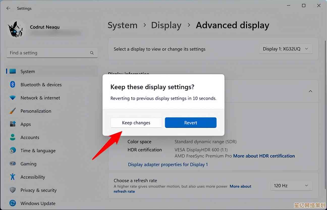
Task: Click the Time & language clock icon
Action: [13, 151]
